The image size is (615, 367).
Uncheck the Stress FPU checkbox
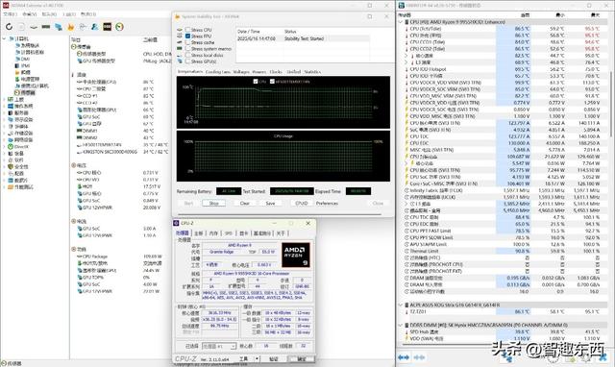pyautogui.click(x=188, y=37)
